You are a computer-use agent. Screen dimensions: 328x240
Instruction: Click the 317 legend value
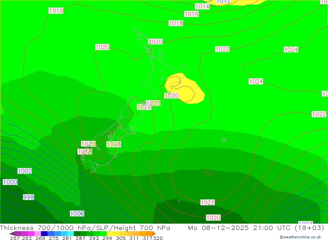148,238
